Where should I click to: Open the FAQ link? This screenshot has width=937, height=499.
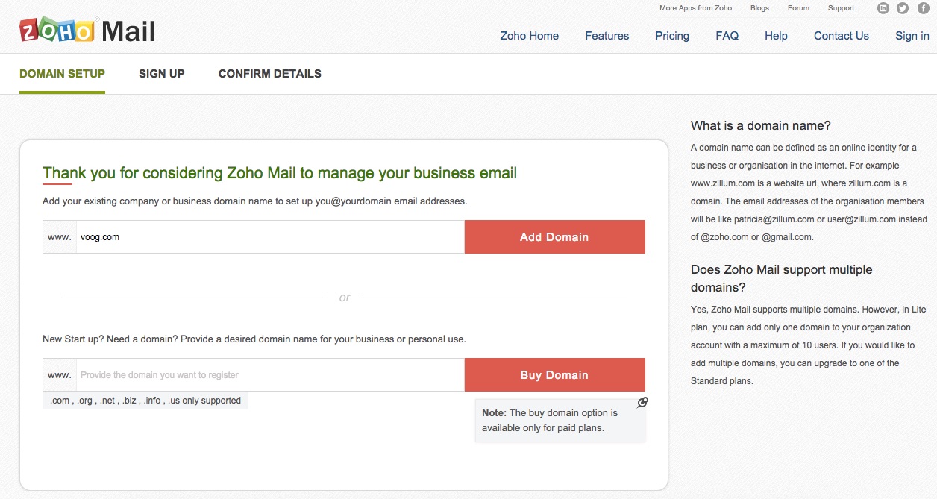pos(727,36)
